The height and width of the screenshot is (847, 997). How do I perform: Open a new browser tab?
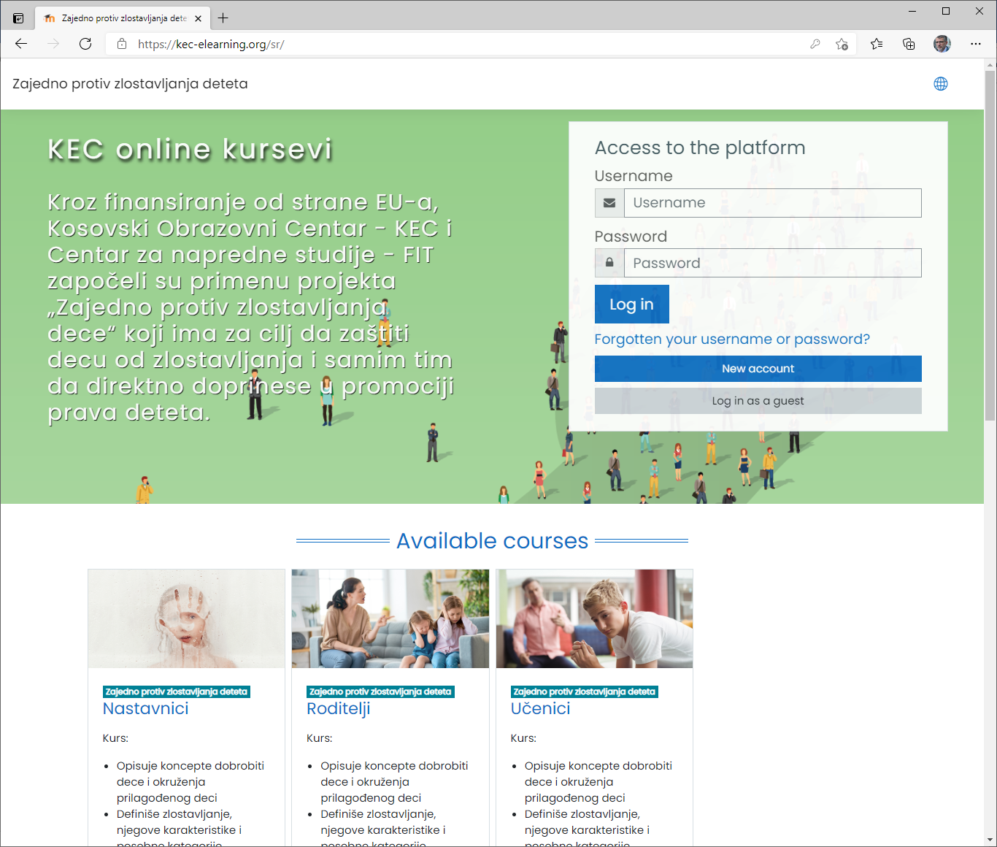pos(223,18)
